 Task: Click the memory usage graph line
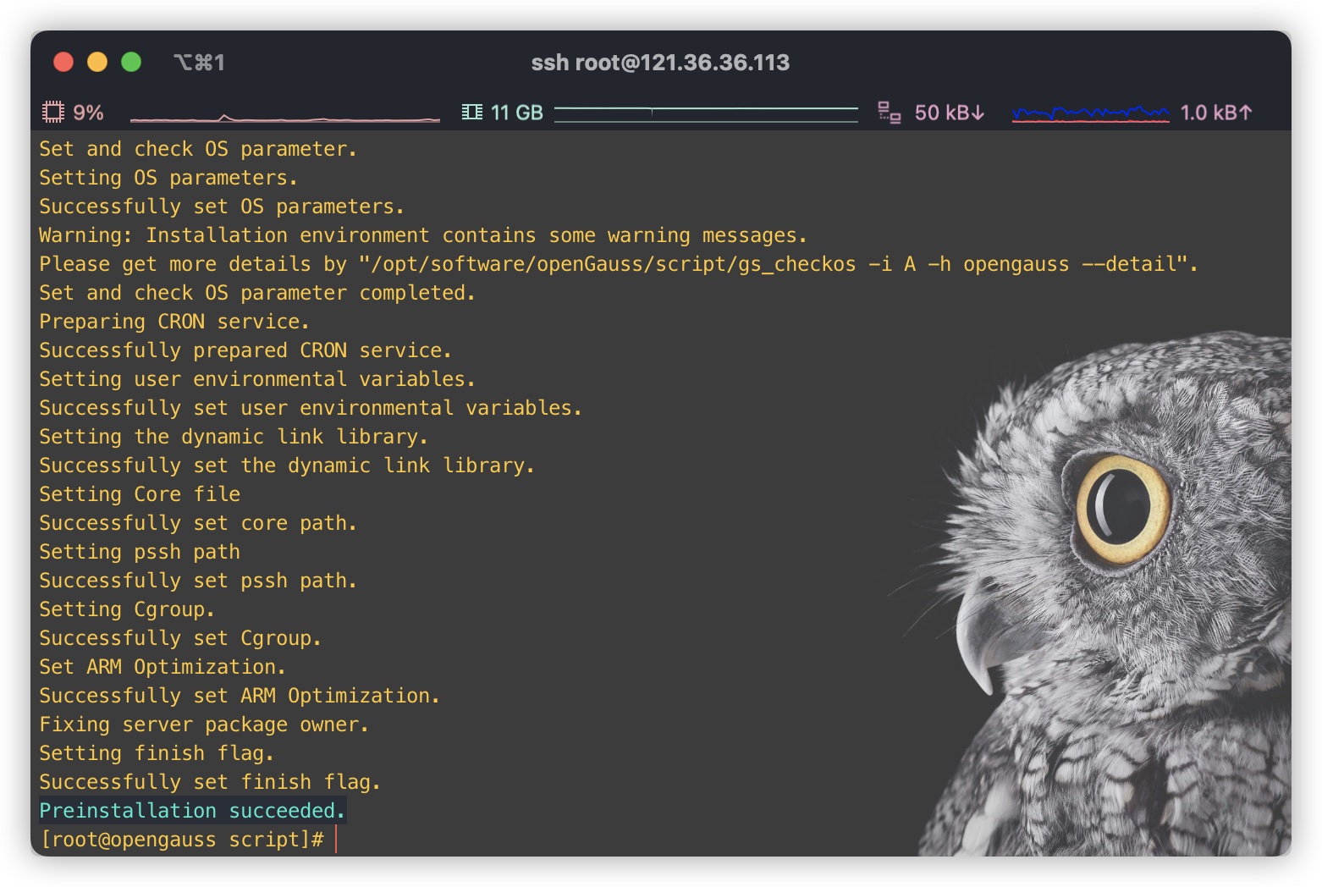click(x=706, y=114)
